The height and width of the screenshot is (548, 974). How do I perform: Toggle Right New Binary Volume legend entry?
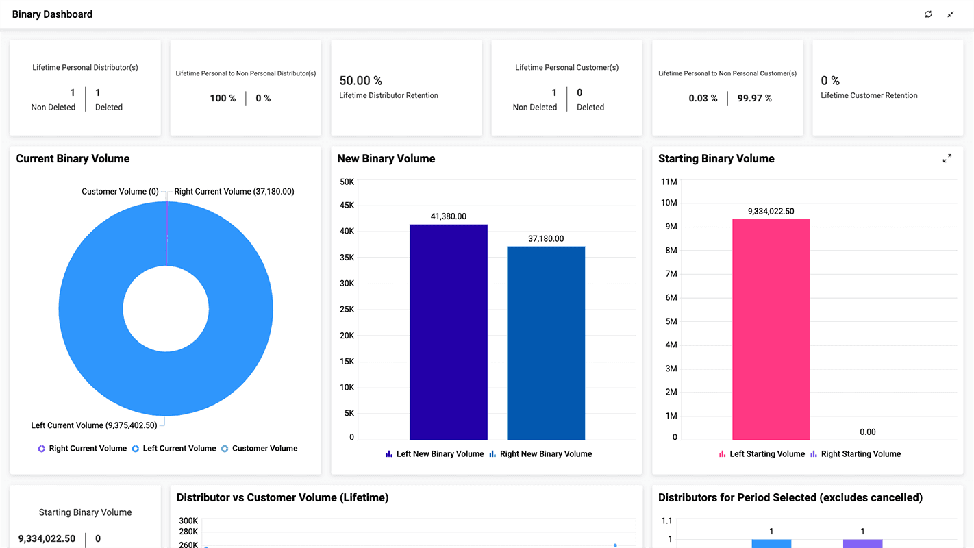(540, 454)
